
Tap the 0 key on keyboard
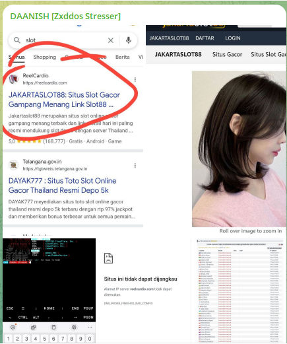coord(90,339)
